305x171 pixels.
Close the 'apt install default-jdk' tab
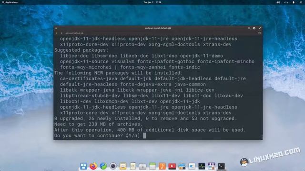(61, 33)
